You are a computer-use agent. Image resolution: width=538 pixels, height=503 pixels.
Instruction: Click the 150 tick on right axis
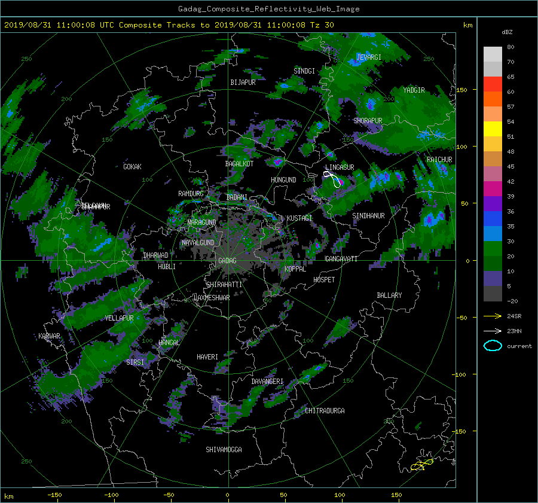[x=461, y=90]
